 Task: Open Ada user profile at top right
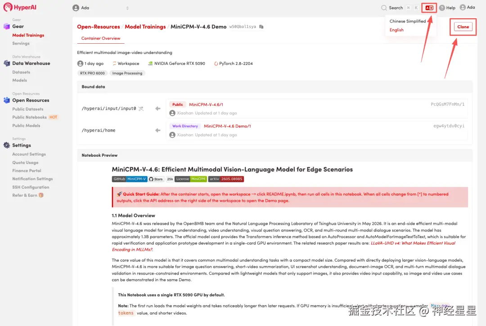(468, 8)
